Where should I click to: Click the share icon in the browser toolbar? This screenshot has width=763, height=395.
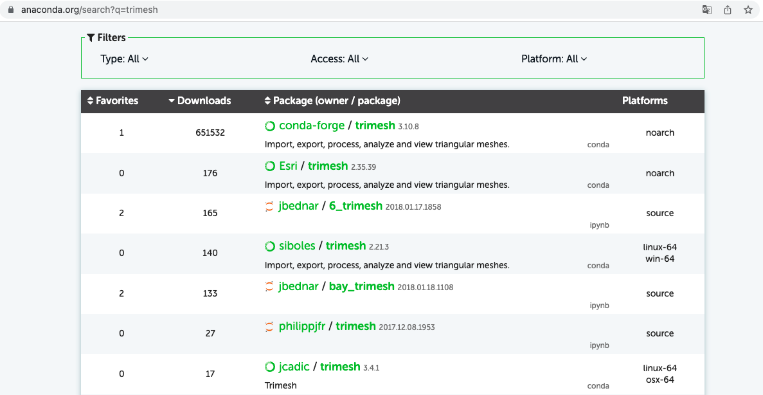tap(727, 10)
